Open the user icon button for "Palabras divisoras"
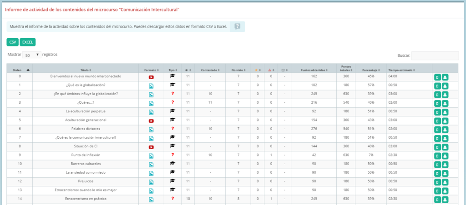 pos(445,130)
